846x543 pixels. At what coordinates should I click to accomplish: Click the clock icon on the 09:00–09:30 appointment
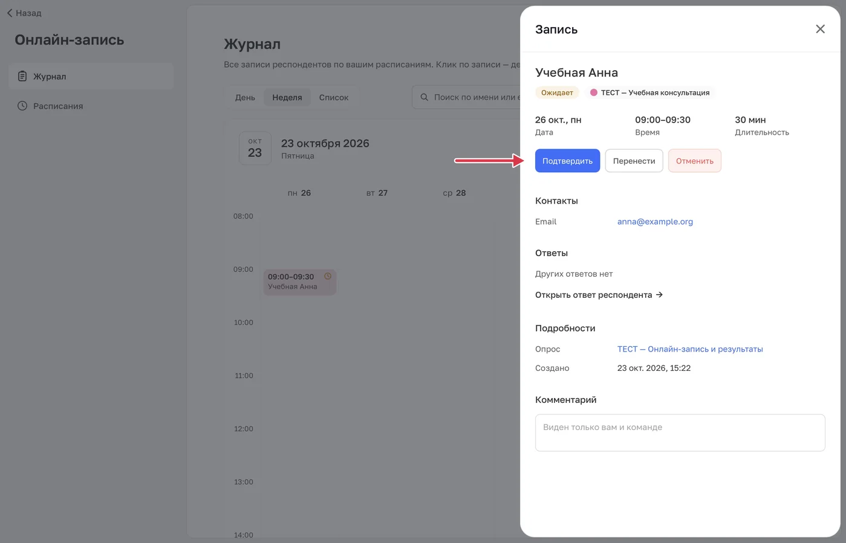328,276
